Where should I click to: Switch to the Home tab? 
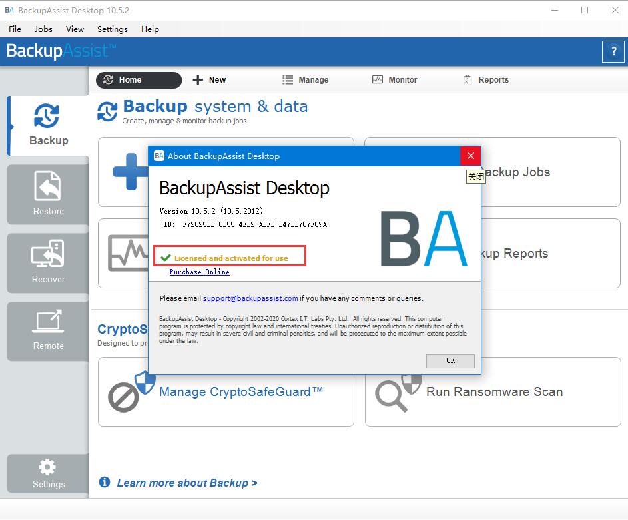tap(139, 80)
